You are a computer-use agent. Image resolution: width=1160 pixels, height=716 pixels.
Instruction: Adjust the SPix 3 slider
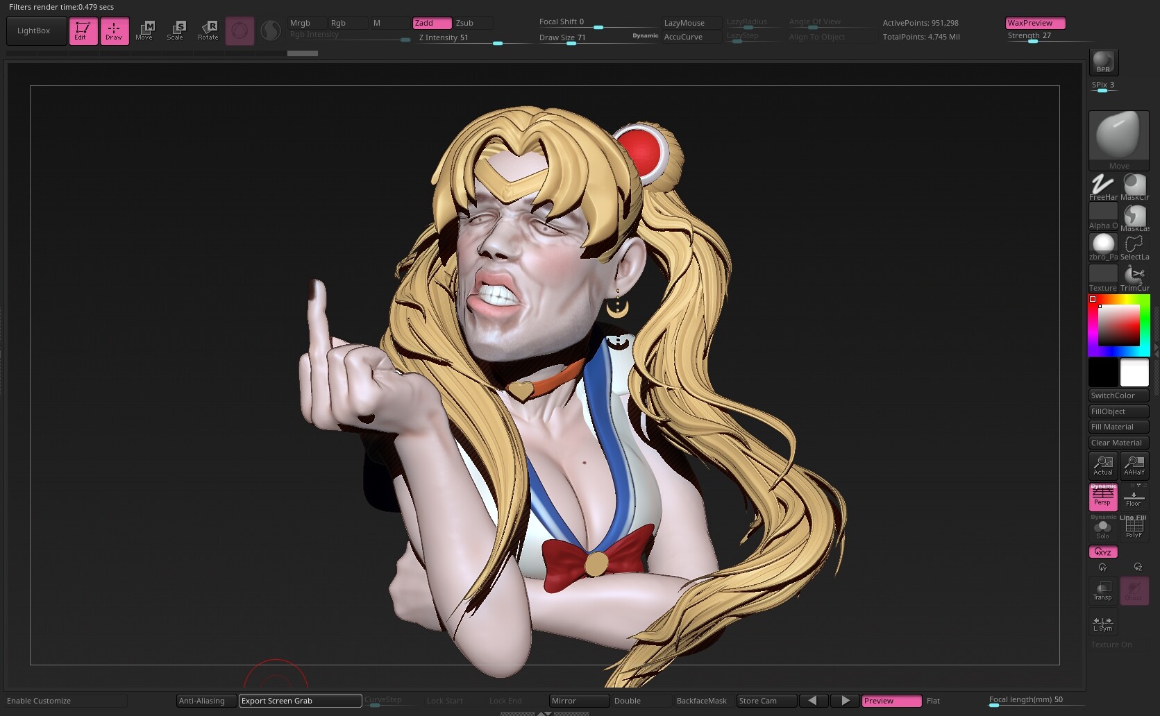[x=1104, y=86]
